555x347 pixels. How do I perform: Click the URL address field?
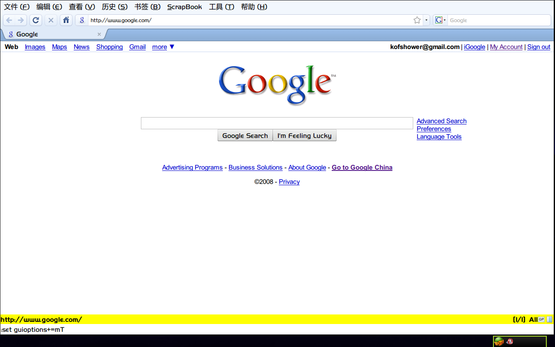[250, 20]
